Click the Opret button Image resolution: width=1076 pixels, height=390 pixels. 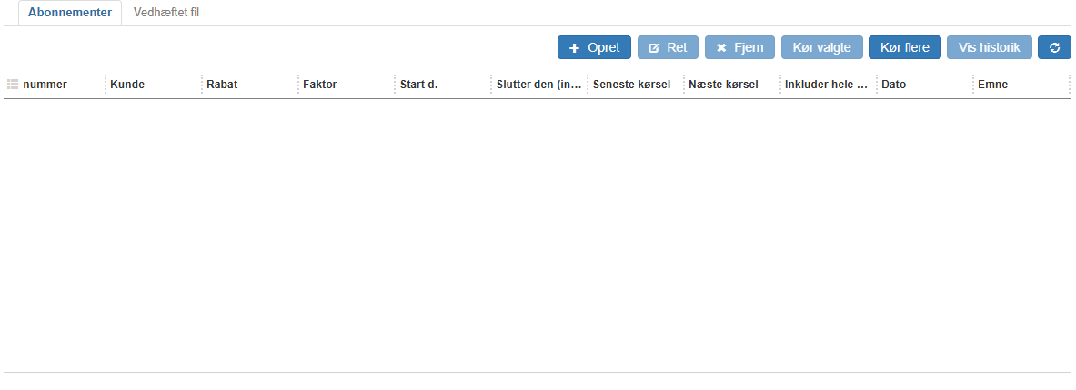[594, 47]
